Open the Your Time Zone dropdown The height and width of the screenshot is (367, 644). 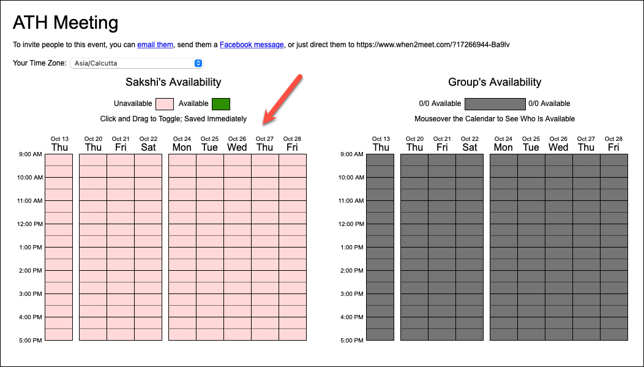(137, 63)
